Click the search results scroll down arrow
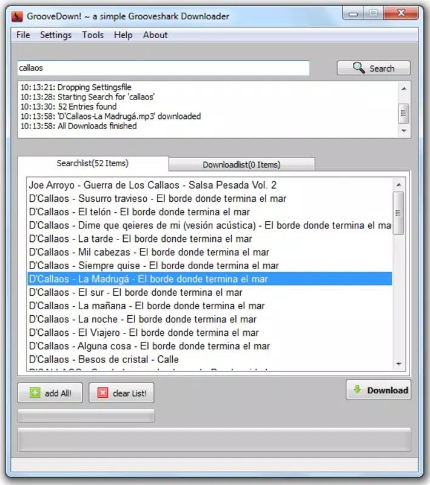 pyautogui.click(x=398, y=364)
